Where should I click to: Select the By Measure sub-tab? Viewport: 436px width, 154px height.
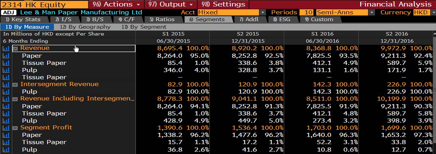coord(27,27)
